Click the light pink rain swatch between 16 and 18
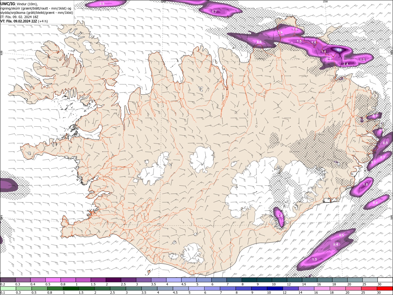 tap(321, 289)
